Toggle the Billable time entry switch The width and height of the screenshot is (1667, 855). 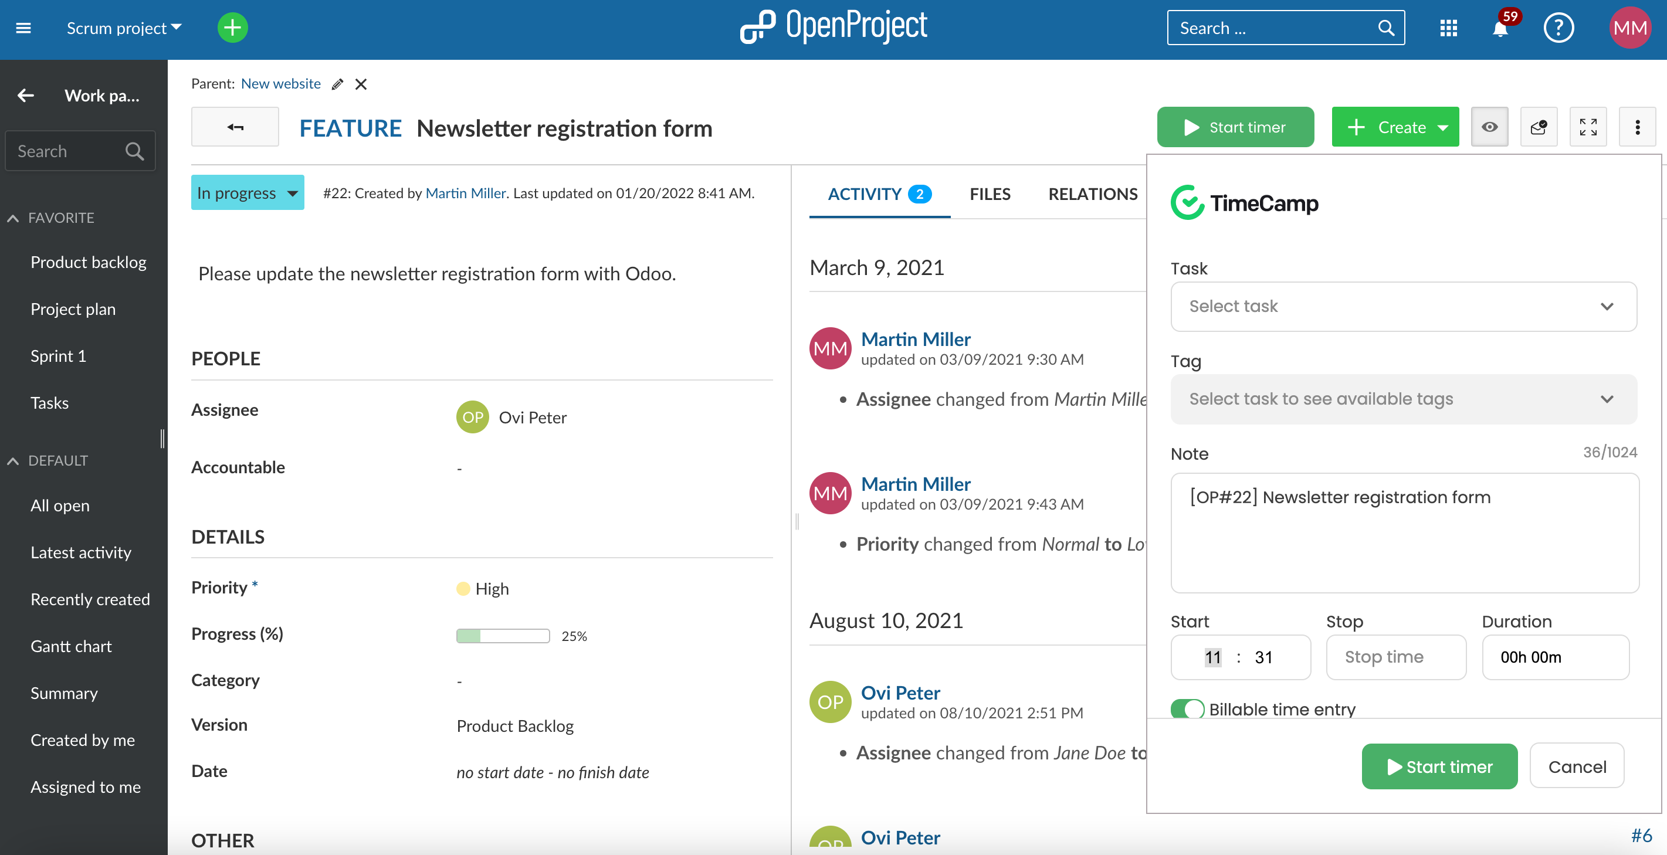click(x=1187, y=708)
